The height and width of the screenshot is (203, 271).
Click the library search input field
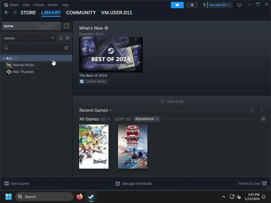36,48
